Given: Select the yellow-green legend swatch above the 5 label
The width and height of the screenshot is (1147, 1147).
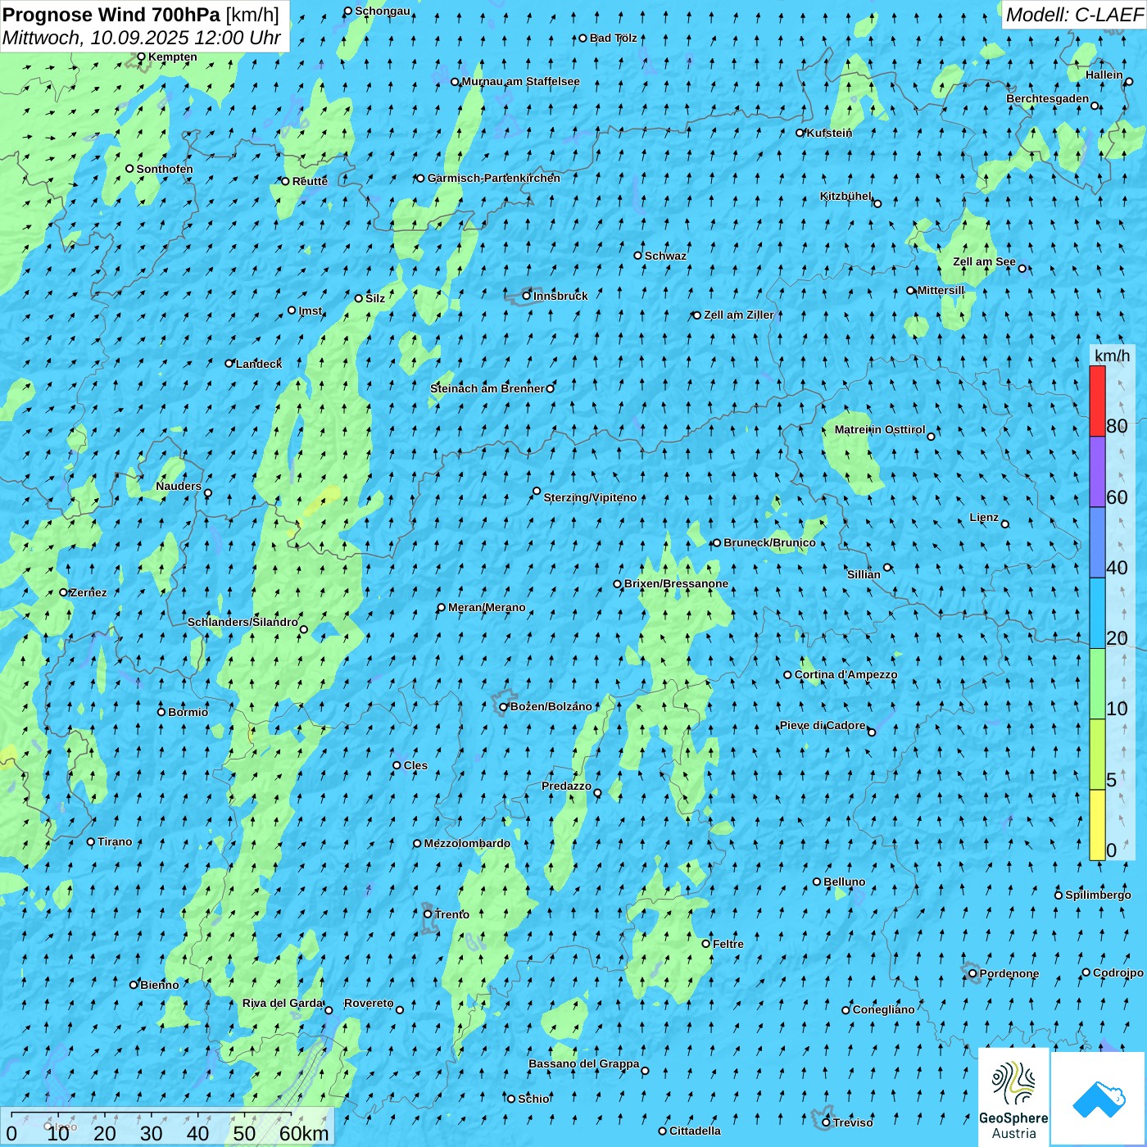Looking at the screenshot, I should point(1097,755).
